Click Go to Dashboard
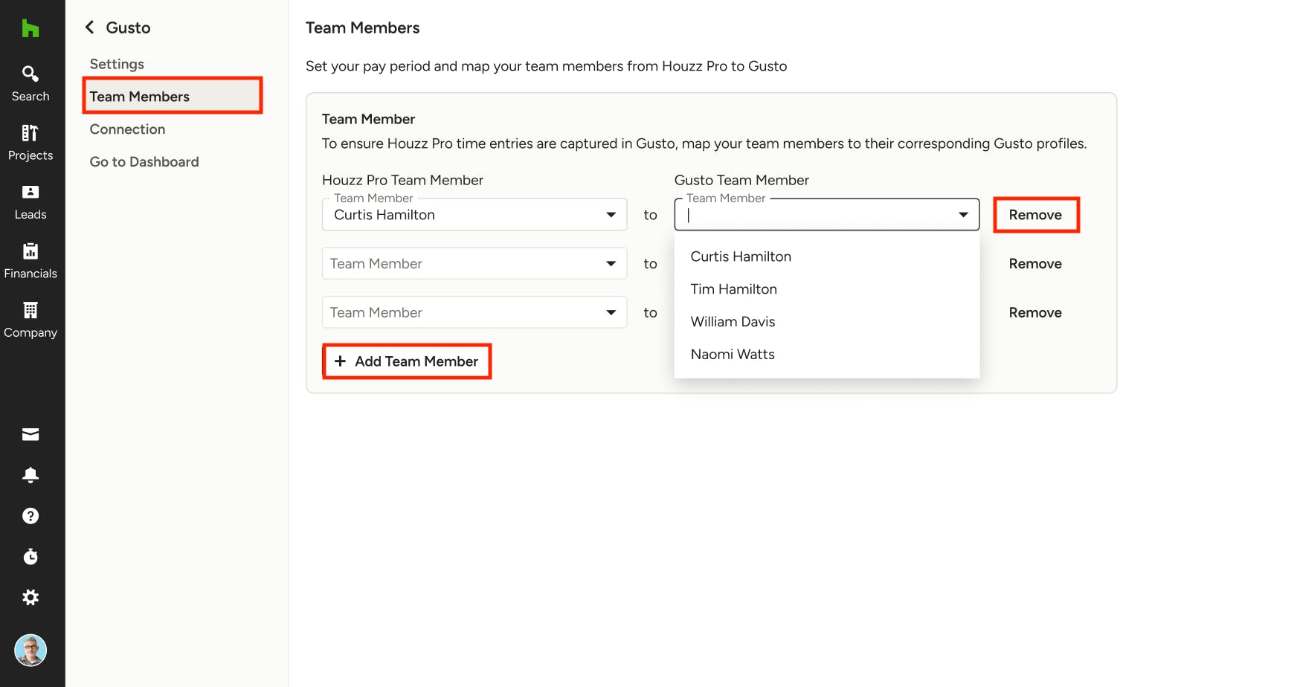This screenshot has height=687, width=1297. [144, 162]
